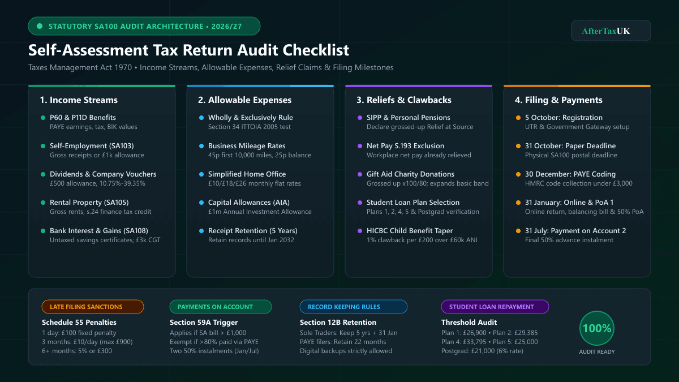This screenshot has height=382, width=679.
Task: Click the bullet beside Gift Aid Charity Donations
Action: 360,174
